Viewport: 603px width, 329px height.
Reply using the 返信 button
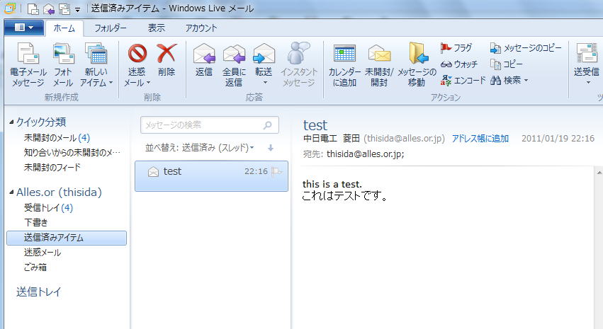point(204,60)
